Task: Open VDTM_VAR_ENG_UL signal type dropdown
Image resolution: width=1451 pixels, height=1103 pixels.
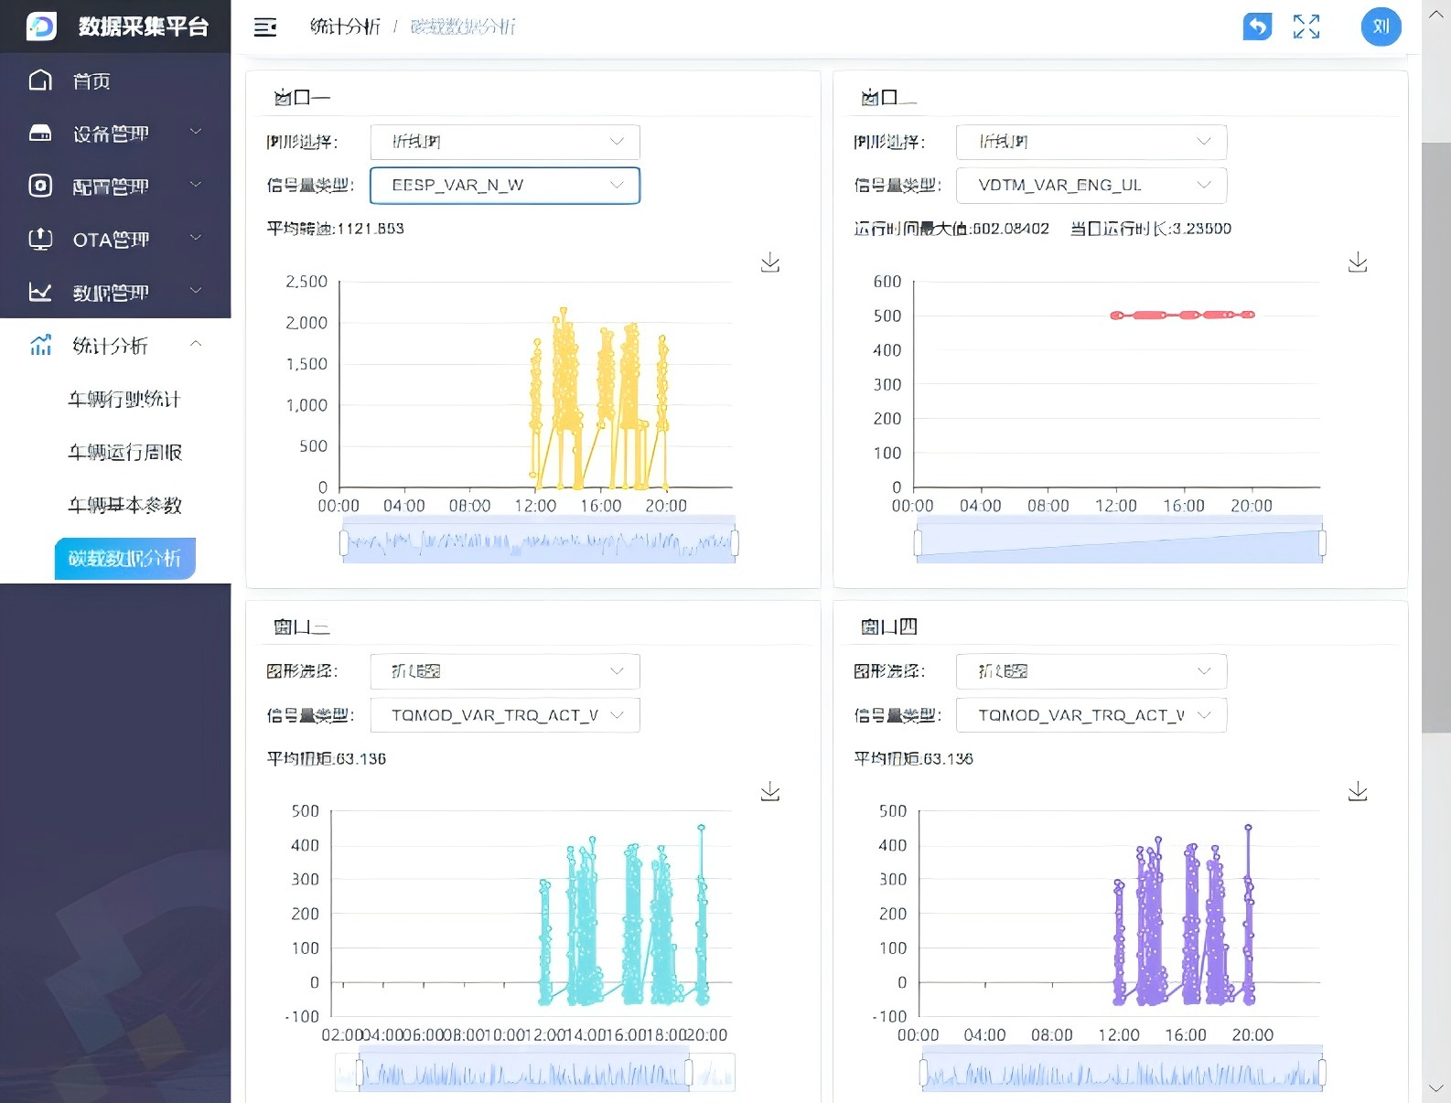Action: (x=1091, y=186)
